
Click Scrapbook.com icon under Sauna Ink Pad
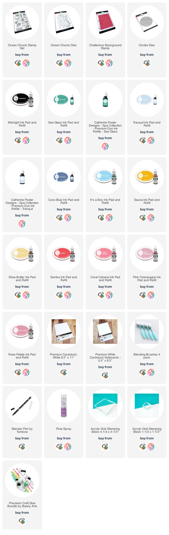[x=151, y=218]
